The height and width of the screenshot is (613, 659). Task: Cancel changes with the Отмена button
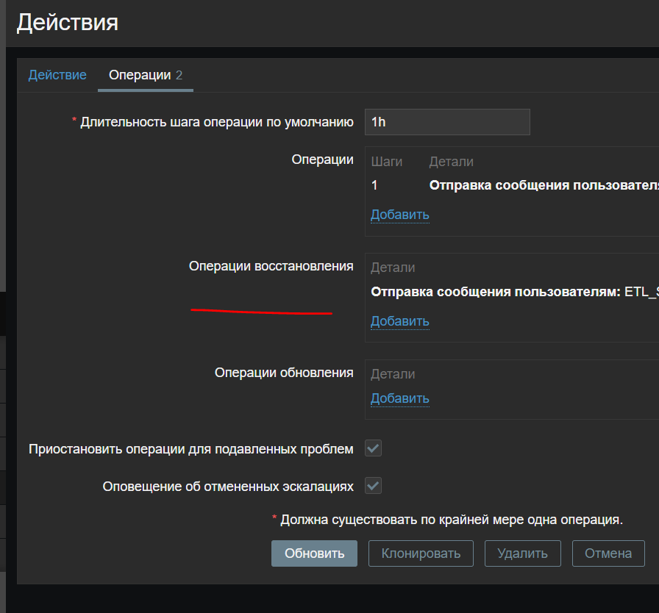coord(608,553)
